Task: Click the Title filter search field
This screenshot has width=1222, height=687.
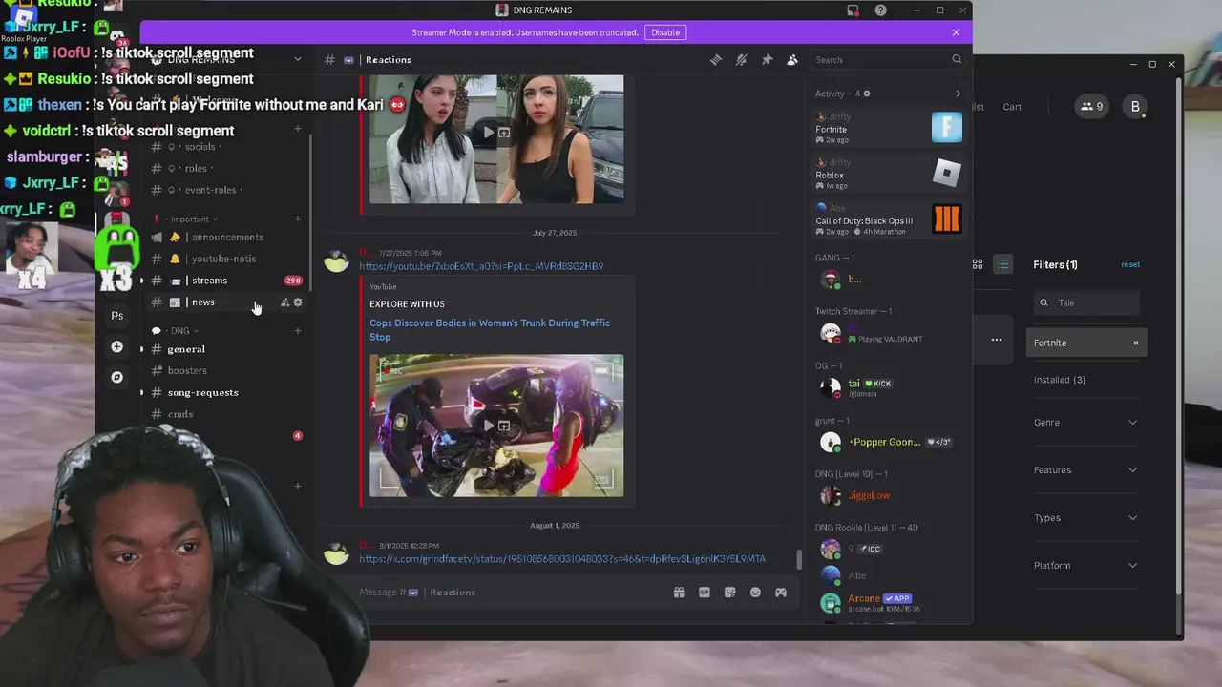Action: point(1087,302)
